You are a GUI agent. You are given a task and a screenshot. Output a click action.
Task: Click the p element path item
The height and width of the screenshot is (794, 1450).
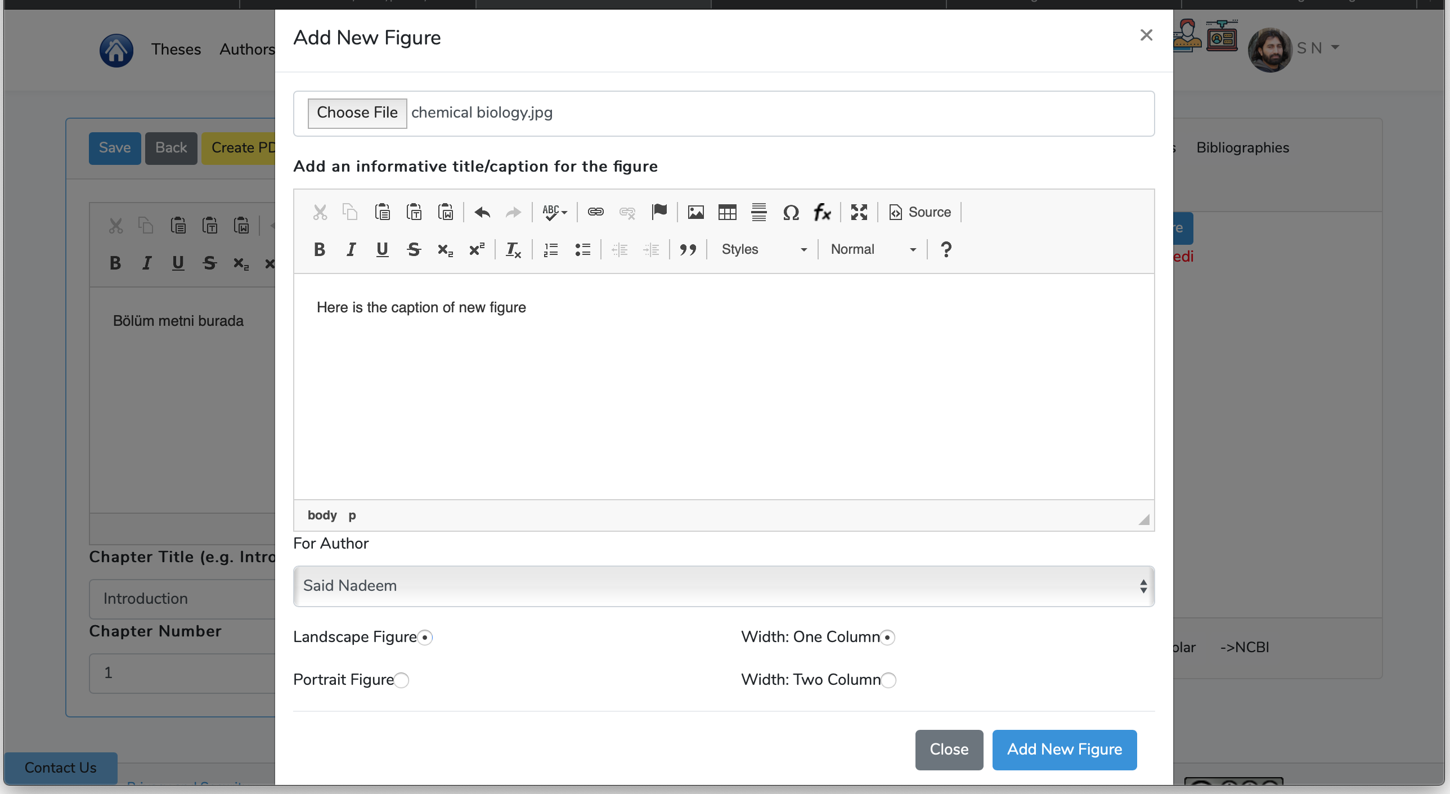(352, 515)
